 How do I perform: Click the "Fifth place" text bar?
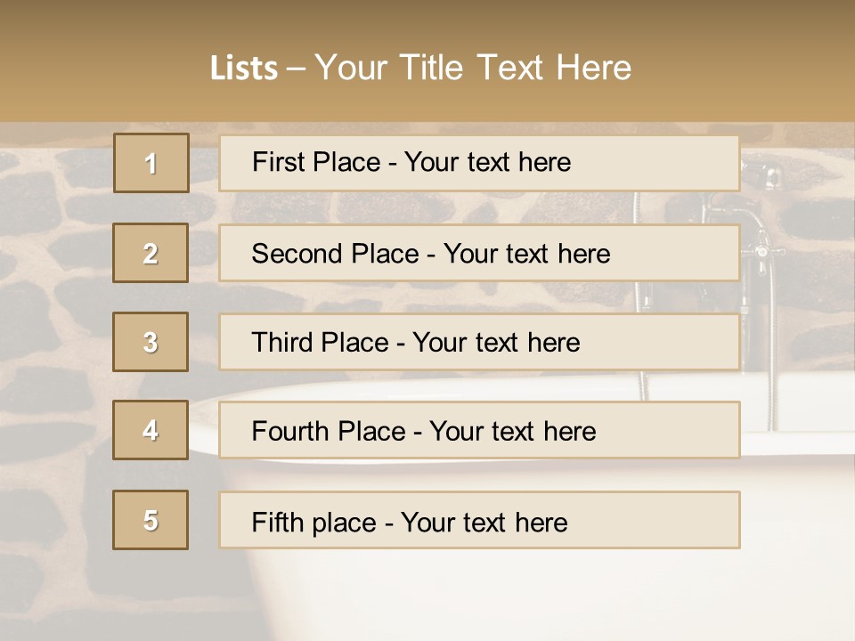tap(479, 520)
